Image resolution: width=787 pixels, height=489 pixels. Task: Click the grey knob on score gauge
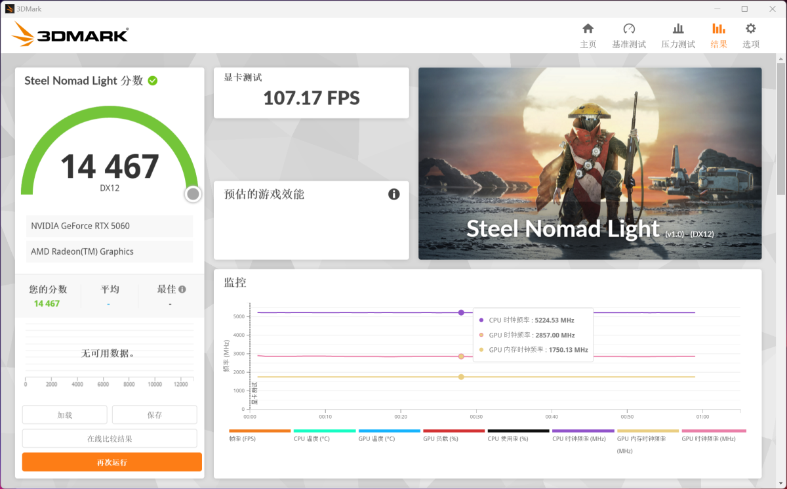(193, 194)
